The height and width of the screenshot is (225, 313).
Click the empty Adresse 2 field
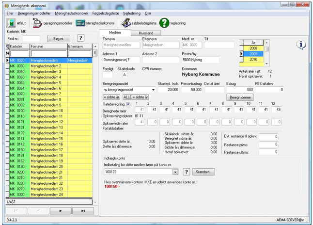coord(161,60)
